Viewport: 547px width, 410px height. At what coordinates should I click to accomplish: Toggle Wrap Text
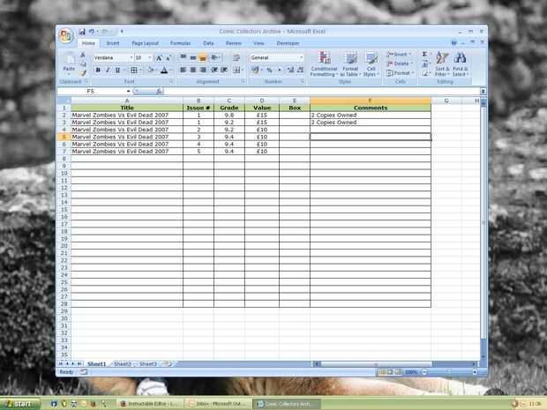point(236,57)
